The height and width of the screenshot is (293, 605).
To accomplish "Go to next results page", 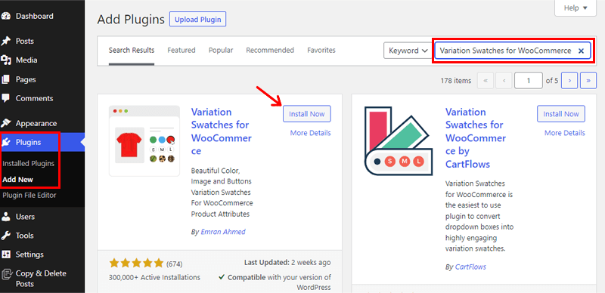I will [569, 81].
